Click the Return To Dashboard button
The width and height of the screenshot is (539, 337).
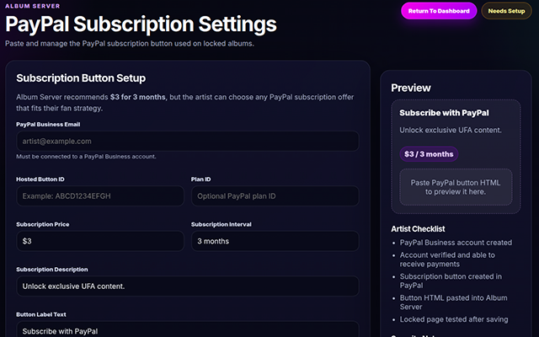point(439,11)
